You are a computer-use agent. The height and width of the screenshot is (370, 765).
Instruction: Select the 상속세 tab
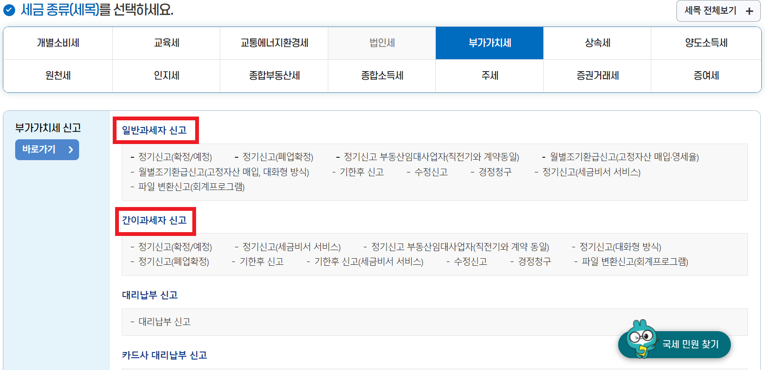click(x=597, y=43)
